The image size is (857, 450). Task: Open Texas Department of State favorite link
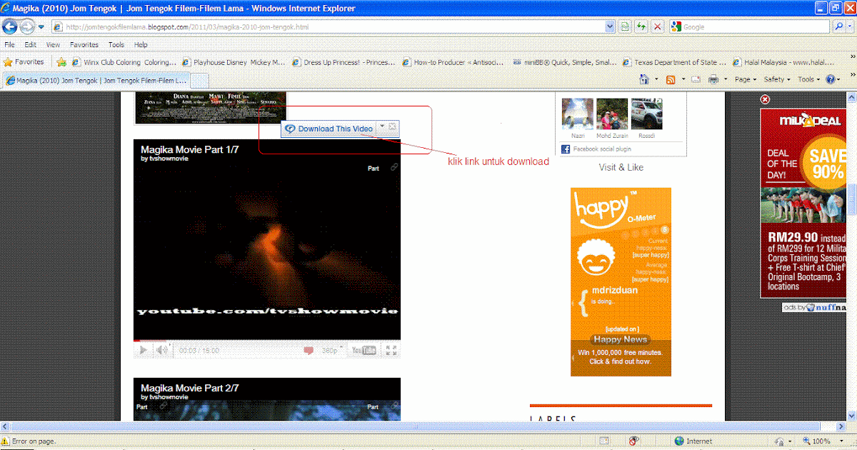pyautogui.click(x=674, y=62)
